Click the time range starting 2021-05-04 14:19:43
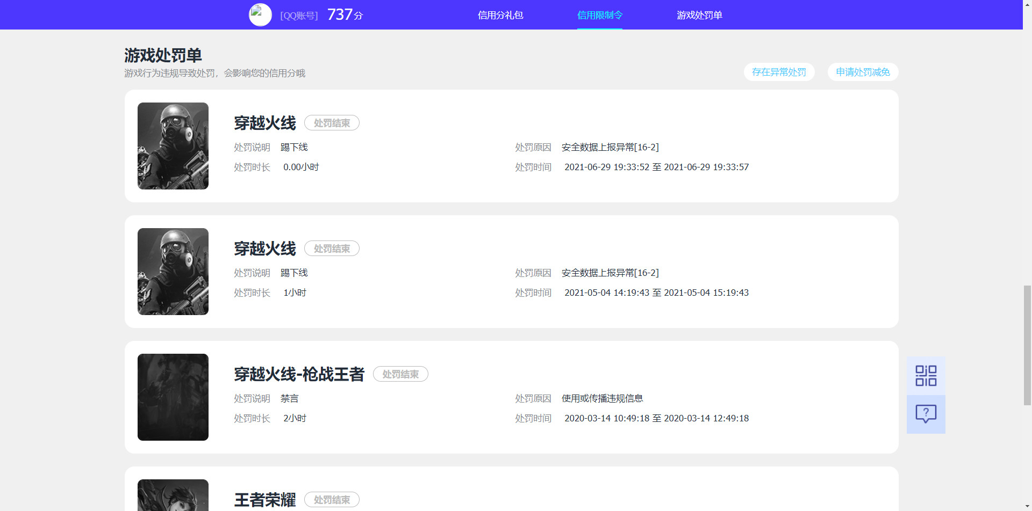 click(656, 293)
